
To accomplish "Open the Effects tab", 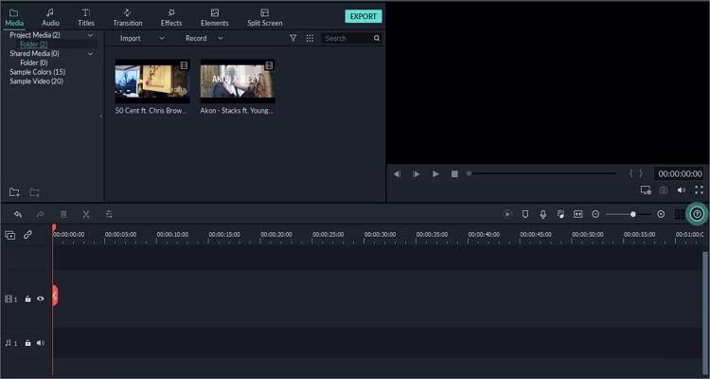I will [x=171, y=18].
